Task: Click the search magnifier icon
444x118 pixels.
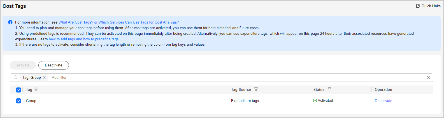Action: 16,77
